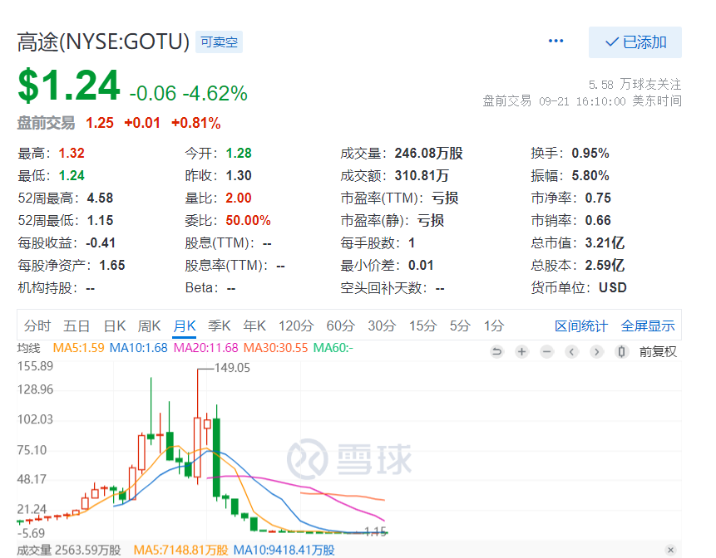The image size is (716, 558).
Task: Switch to the 15分 chart interval
Action: tap(422, 326)
